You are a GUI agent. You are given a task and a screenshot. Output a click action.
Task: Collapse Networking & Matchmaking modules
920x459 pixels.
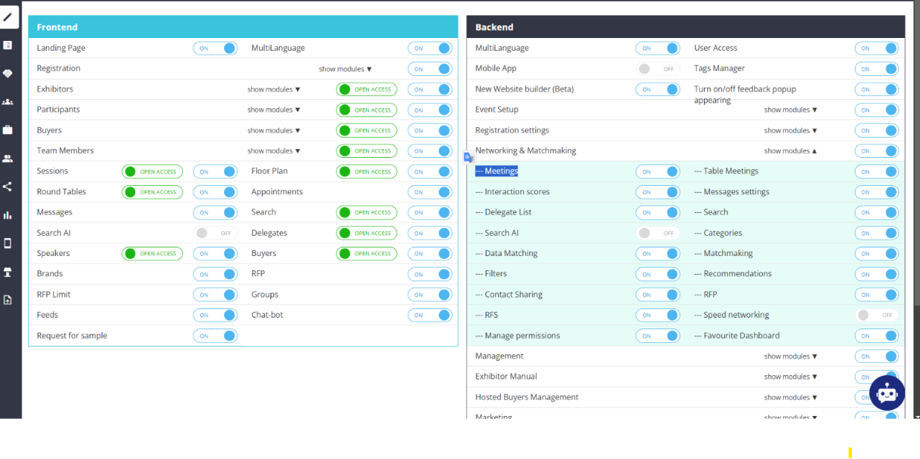[x=790, y=151]
